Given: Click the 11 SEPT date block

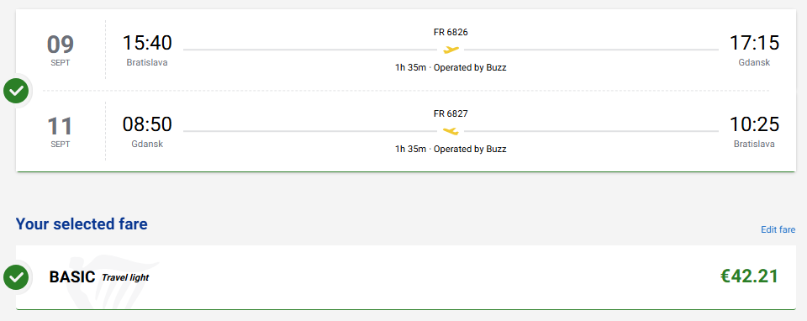Looking at the screenshot, I should [61, 131].
